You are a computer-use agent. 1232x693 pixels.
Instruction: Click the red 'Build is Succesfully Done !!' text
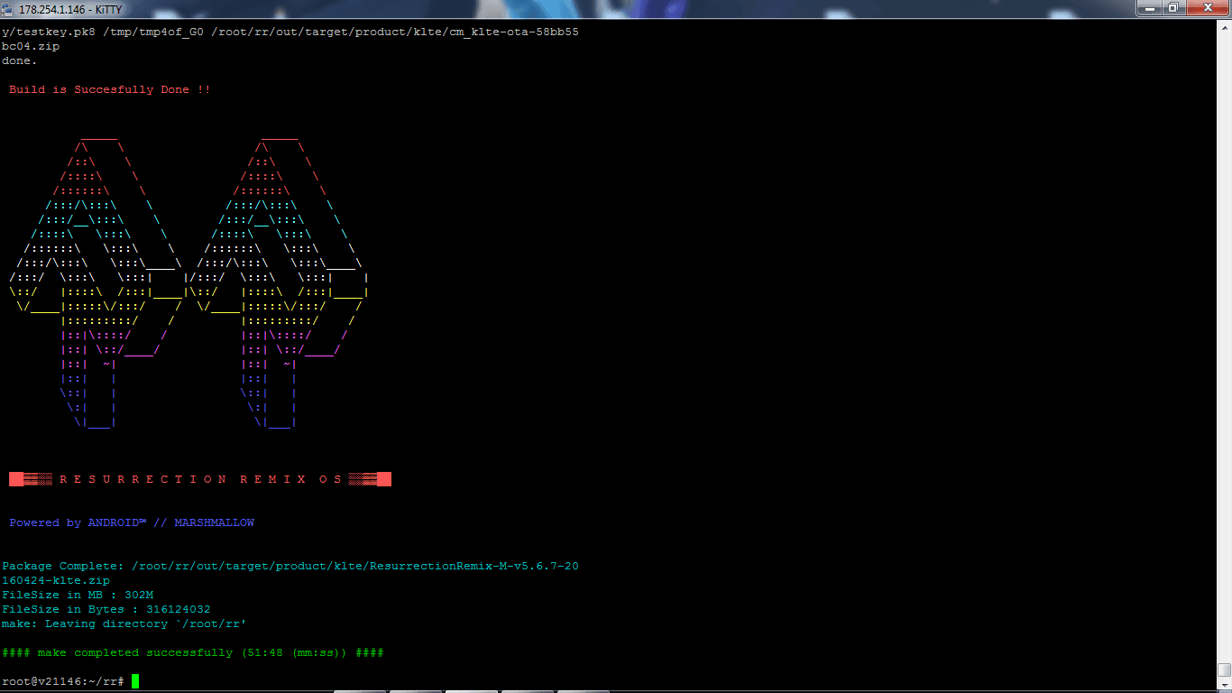[110, 89]
